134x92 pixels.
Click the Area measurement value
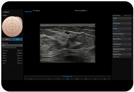[20, 63]
